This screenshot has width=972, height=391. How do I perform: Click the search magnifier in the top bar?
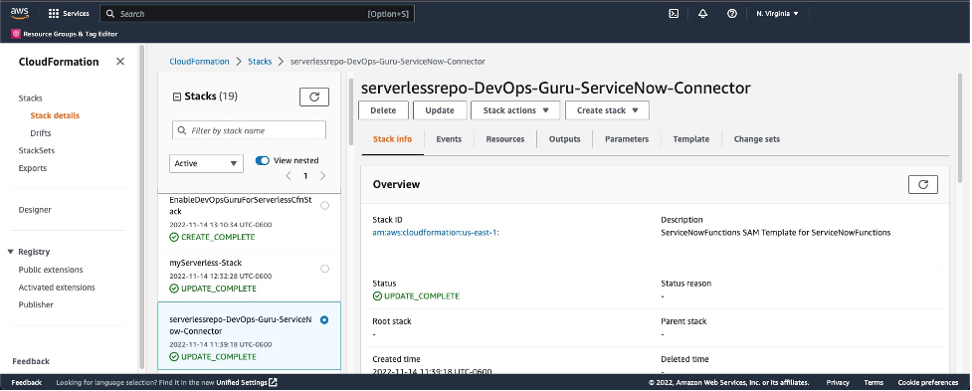110,14
